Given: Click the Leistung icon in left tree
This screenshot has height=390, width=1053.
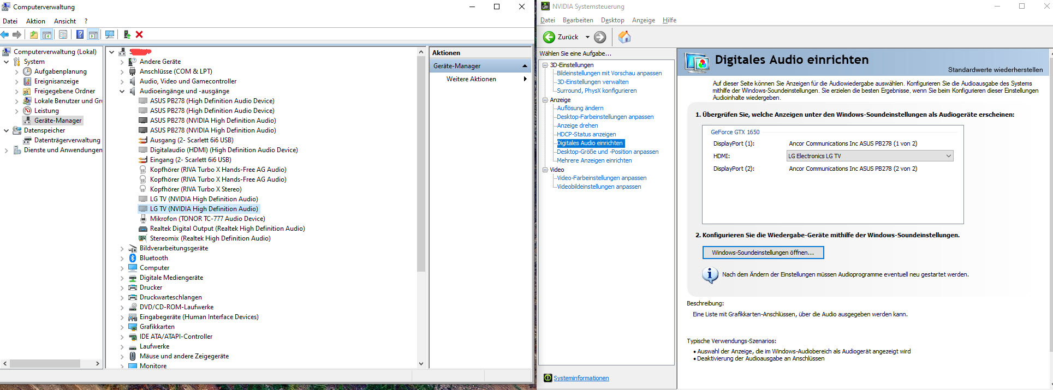Looking at the screenshot, I should coord(27,111).
